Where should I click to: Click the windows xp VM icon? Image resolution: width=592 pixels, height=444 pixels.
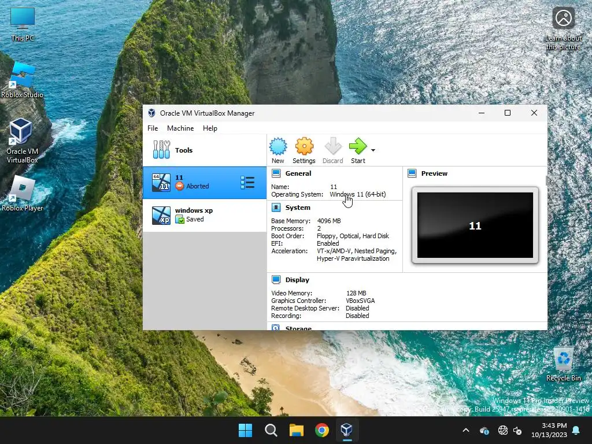point(161,216)
